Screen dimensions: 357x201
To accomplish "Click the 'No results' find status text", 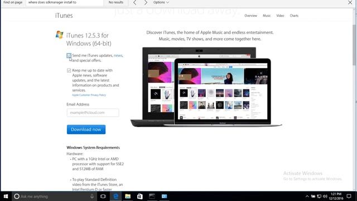I will point(116,2).
